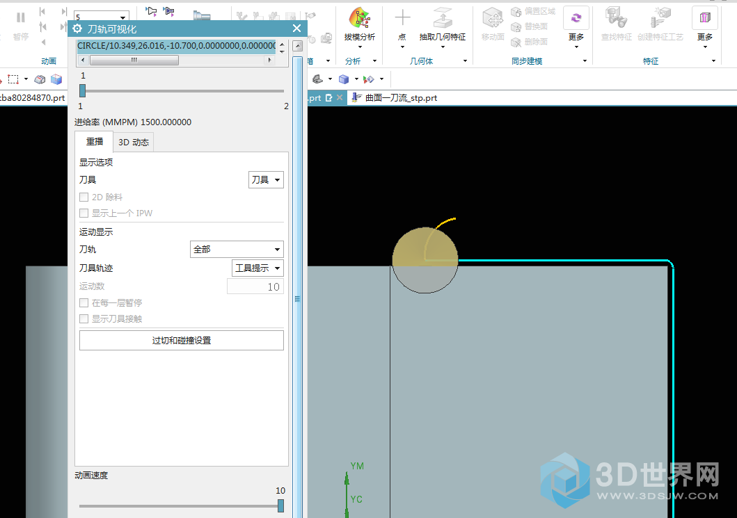Open the 刀轨可视化 dialog gear settings
737x518 pixels.
pyautogui.click(x=77, y=29)
